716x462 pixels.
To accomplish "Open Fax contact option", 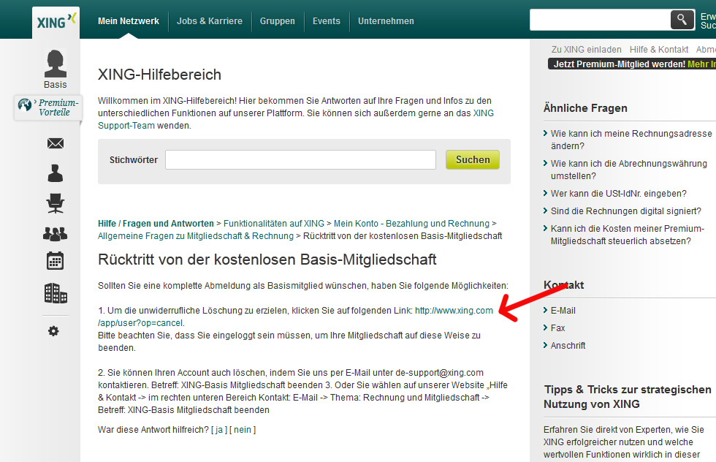I will click(557, 327).
